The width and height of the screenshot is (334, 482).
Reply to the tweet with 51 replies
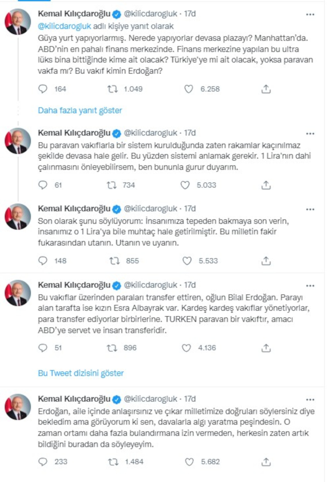point(43,348)
